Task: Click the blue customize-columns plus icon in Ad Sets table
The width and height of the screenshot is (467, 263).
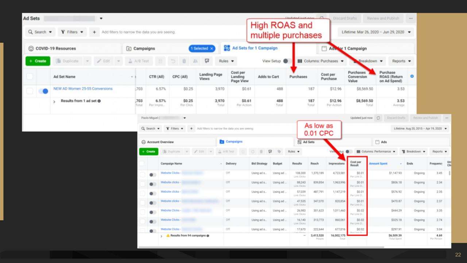Action: pos(412,76)
